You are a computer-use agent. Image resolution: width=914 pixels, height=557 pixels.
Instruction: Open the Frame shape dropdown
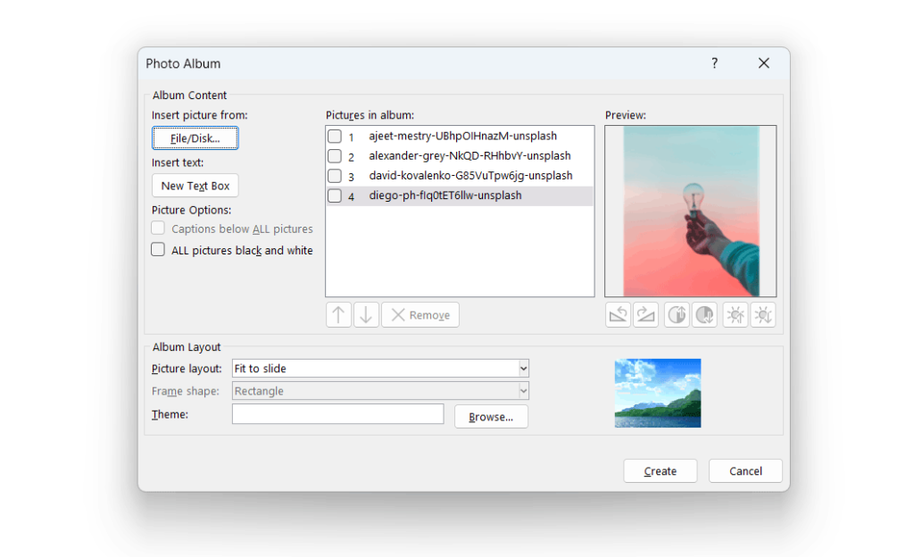[522, 390]
